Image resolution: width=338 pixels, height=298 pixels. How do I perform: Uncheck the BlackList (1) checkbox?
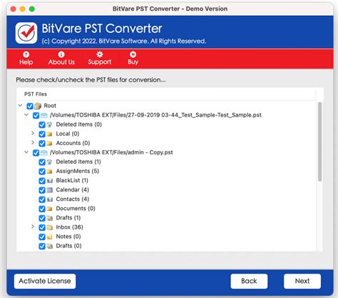[42, 181]
